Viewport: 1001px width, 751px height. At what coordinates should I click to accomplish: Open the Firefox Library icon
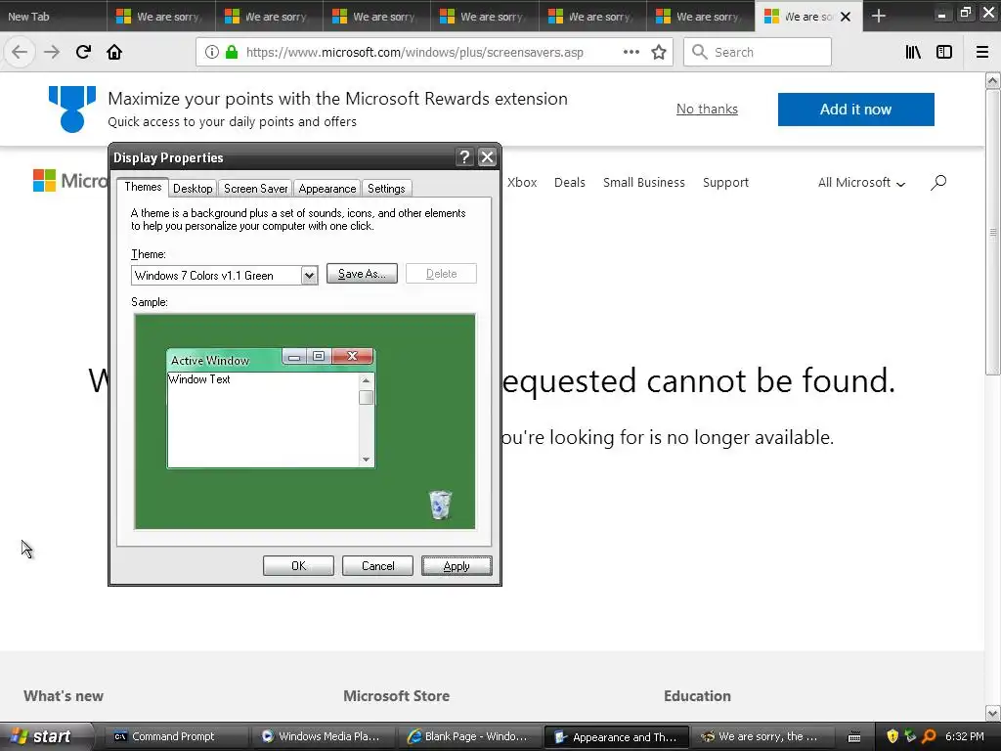pyautogui.click(x=913, y=53)
